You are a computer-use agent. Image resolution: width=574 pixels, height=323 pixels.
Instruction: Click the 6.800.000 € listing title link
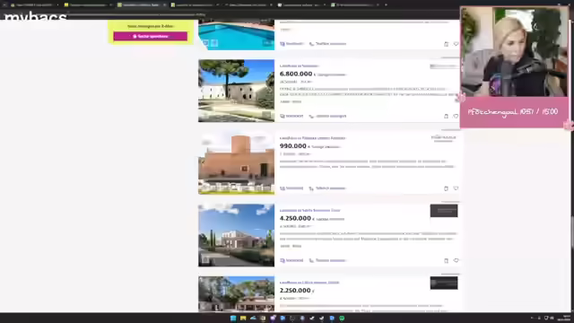point(299,65)
